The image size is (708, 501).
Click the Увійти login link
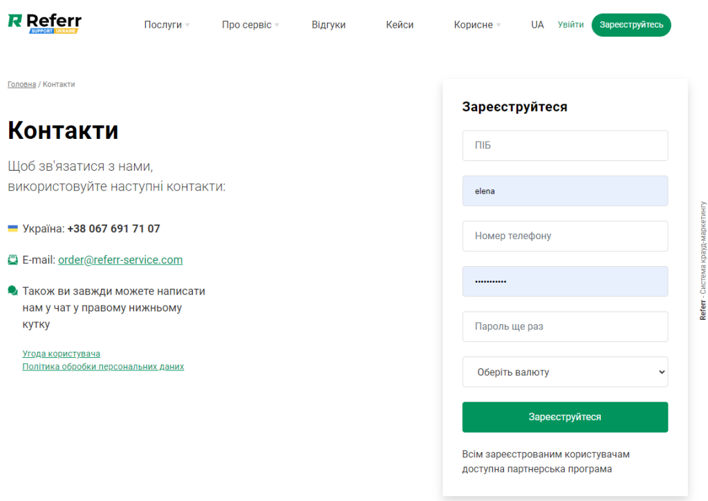click(x=570, y=25)
